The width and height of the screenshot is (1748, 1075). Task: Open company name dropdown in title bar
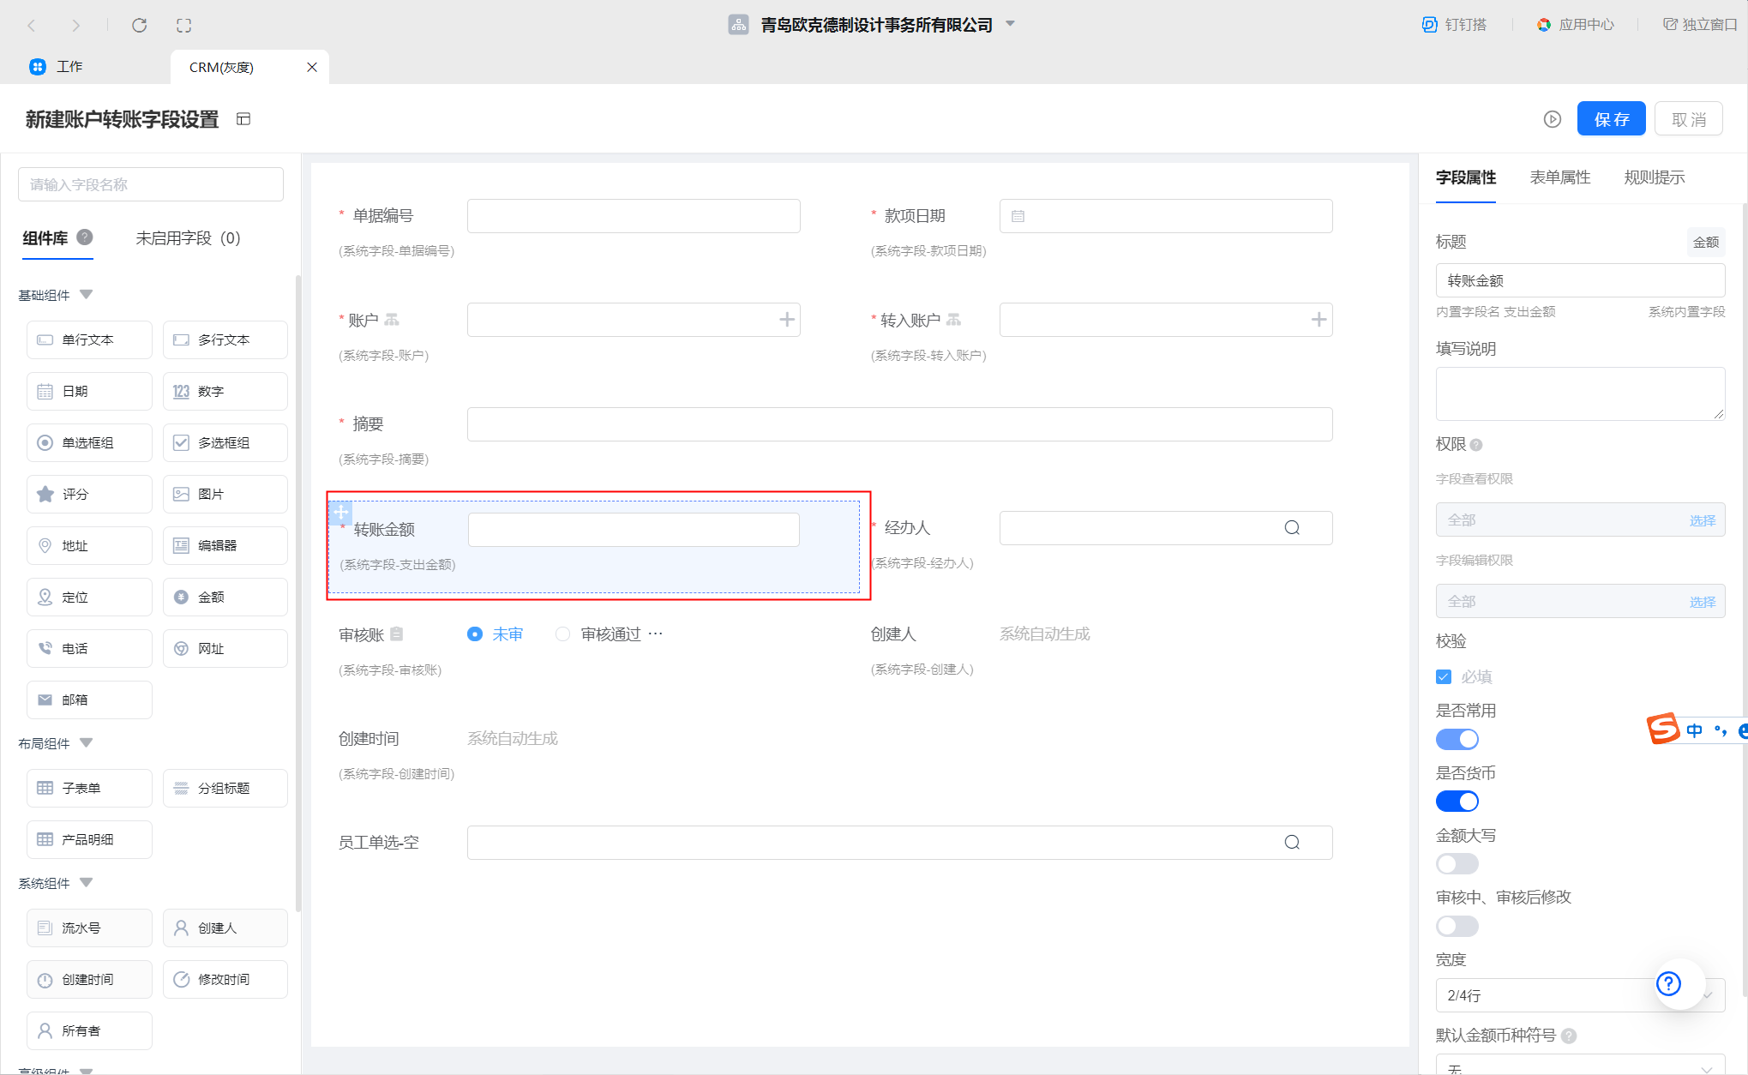(x=1010, y=24)
